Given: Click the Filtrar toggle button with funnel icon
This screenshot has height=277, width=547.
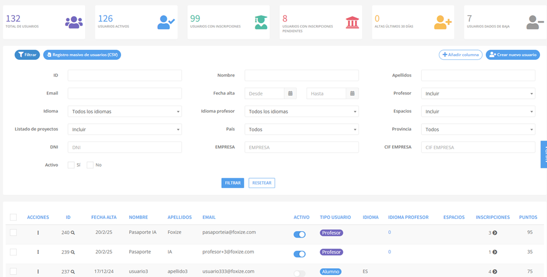Looking at the screenshot, I should tap(27, 55).
